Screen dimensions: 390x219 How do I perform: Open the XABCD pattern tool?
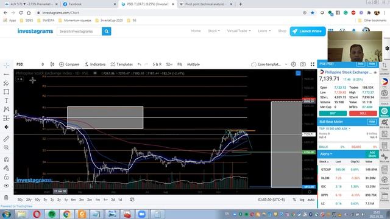point(6,109)
